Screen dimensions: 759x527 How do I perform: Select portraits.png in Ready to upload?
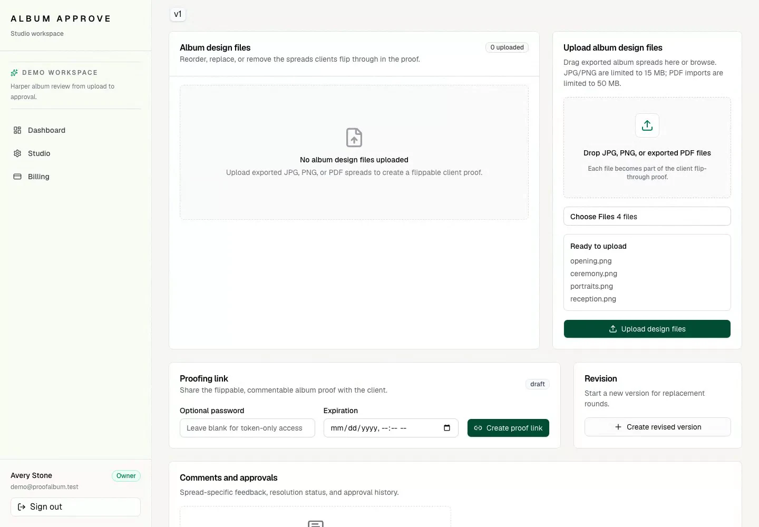[591, 286]
